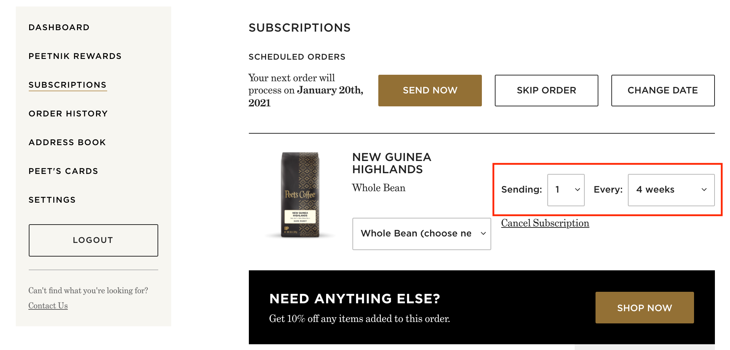The image size is (730, 350).
Task: Open the Dashboard section
Action: 59,27
